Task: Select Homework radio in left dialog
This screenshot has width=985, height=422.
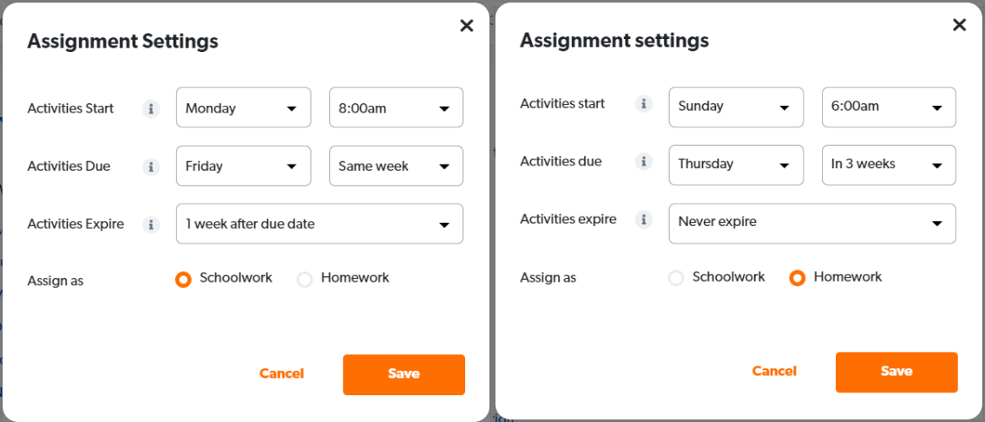Action: [305, 279]
